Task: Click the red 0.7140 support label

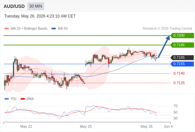Action: [x=179, y=73]
